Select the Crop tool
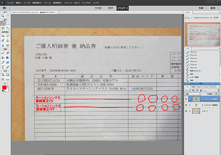This screenshot has width=221, height=155. (3, 75)
